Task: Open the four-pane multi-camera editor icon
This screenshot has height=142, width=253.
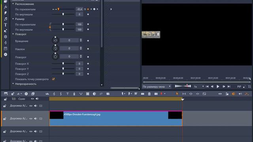Action: (88, 94)
